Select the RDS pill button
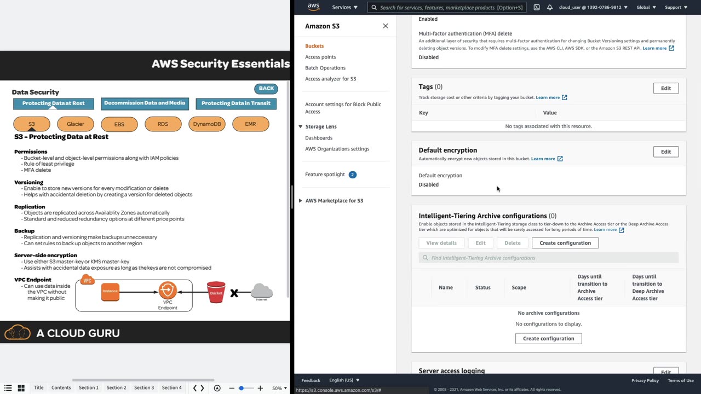The height and width of the screenshot is (394, 701). pos(163,124)
